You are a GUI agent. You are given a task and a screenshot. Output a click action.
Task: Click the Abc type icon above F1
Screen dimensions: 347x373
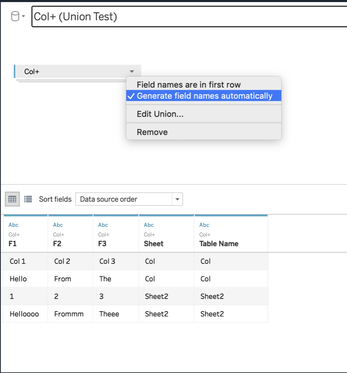13,225
